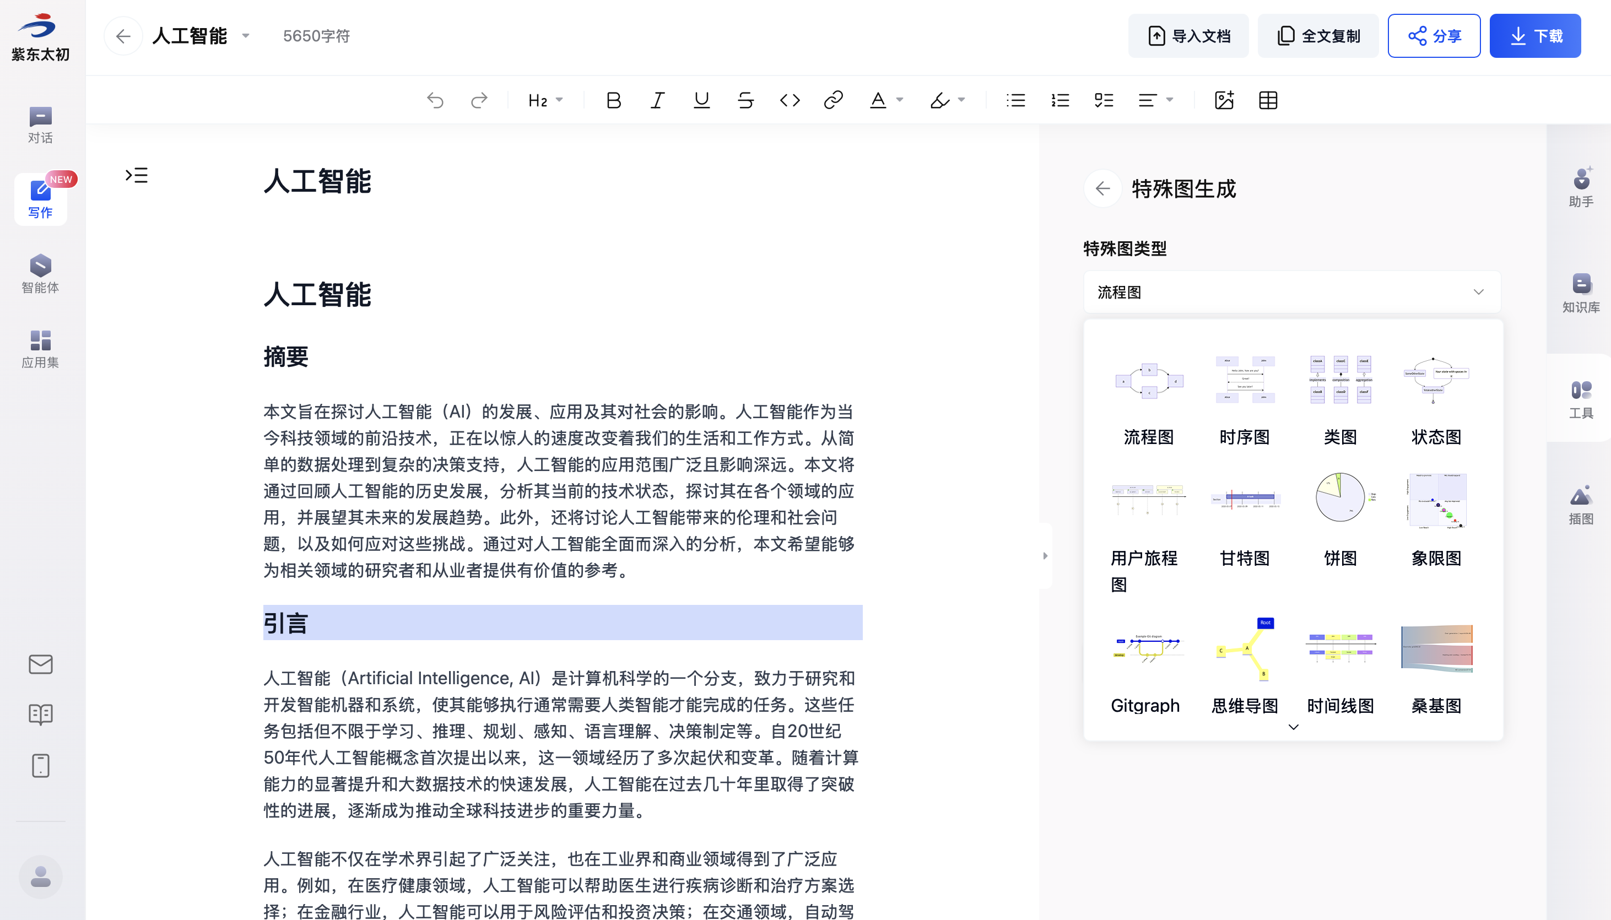
Task: Toggle italic text style
Action: click(x=657, y=100)
